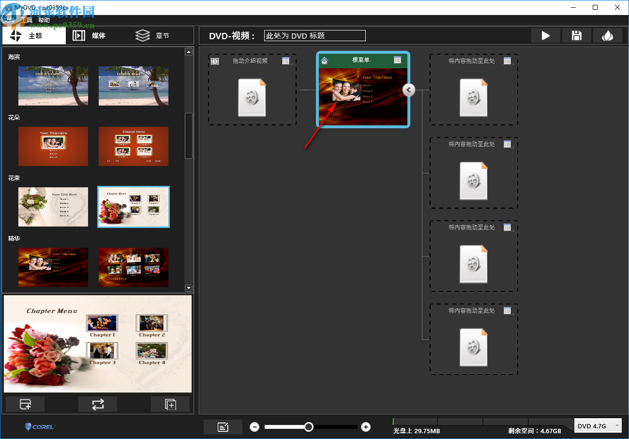Screen dimensions: 629x439
Task: Click the loop playback icon in bottom panel
Action: pyautogui.click(x=98, y=404)
